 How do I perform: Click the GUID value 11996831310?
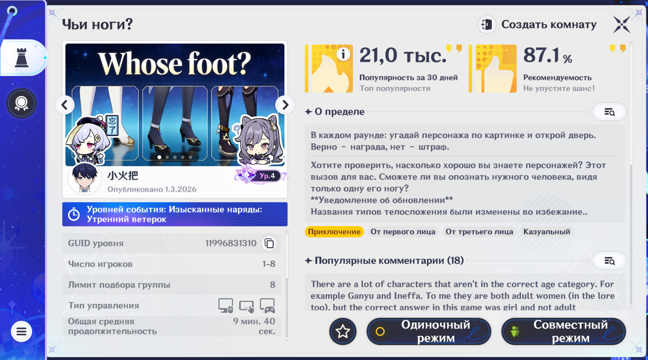231,243
